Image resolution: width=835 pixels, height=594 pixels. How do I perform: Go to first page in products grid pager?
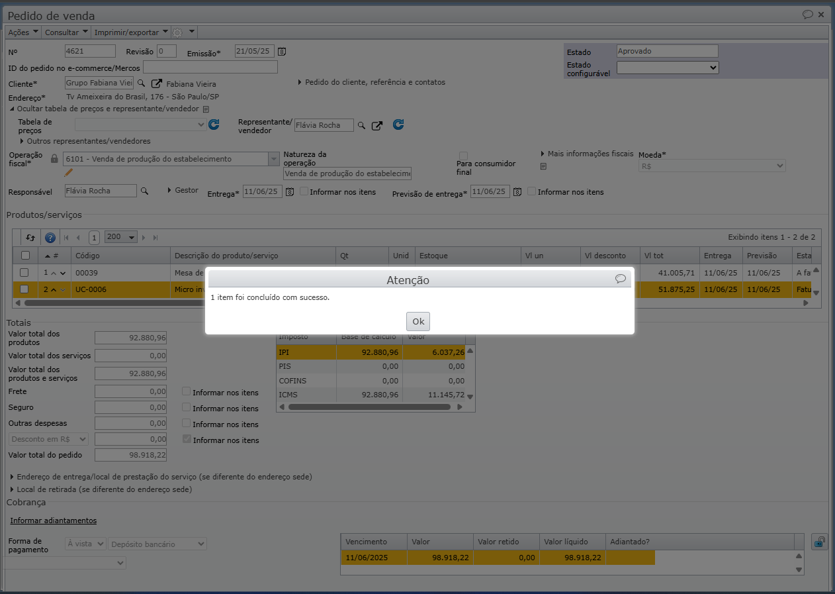[66, 237]
